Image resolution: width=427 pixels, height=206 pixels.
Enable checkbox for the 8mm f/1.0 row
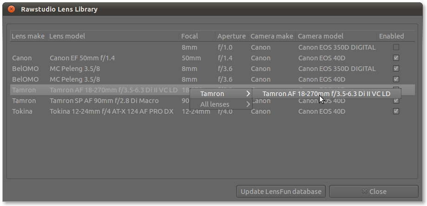click(396, 47)
